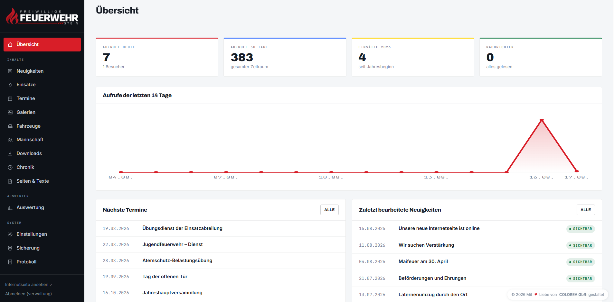
Task: Click ALLE button for Zuletzt bearbeitete Neuigkeiten
Action: click(x=586, y=210)
